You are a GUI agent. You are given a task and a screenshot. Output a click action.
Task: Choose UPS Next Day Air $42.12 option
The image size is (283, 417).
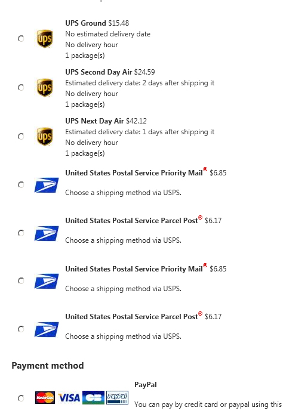click(x=21, y=137)
